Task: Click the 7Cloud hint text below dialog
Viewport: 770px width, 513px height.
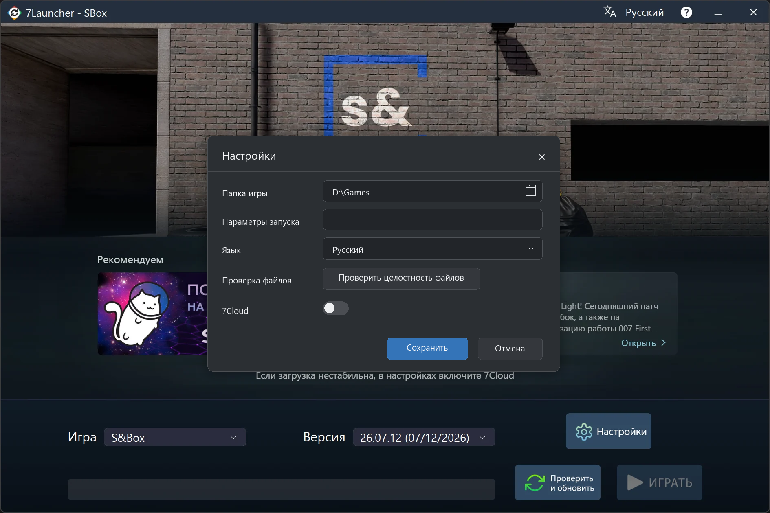Action: (x=385, y=375)
